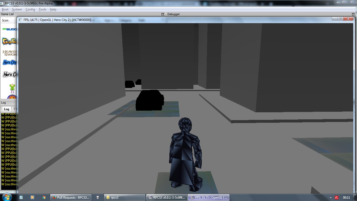Maximize the Hero City 2 game window

tap(341, 19)
